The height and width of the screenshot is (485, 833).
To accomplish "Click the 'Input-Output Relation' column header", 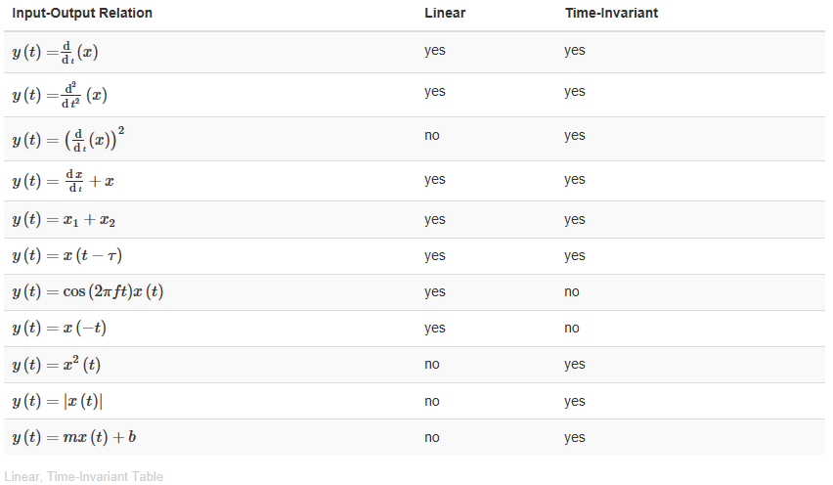I will point(82,14).
